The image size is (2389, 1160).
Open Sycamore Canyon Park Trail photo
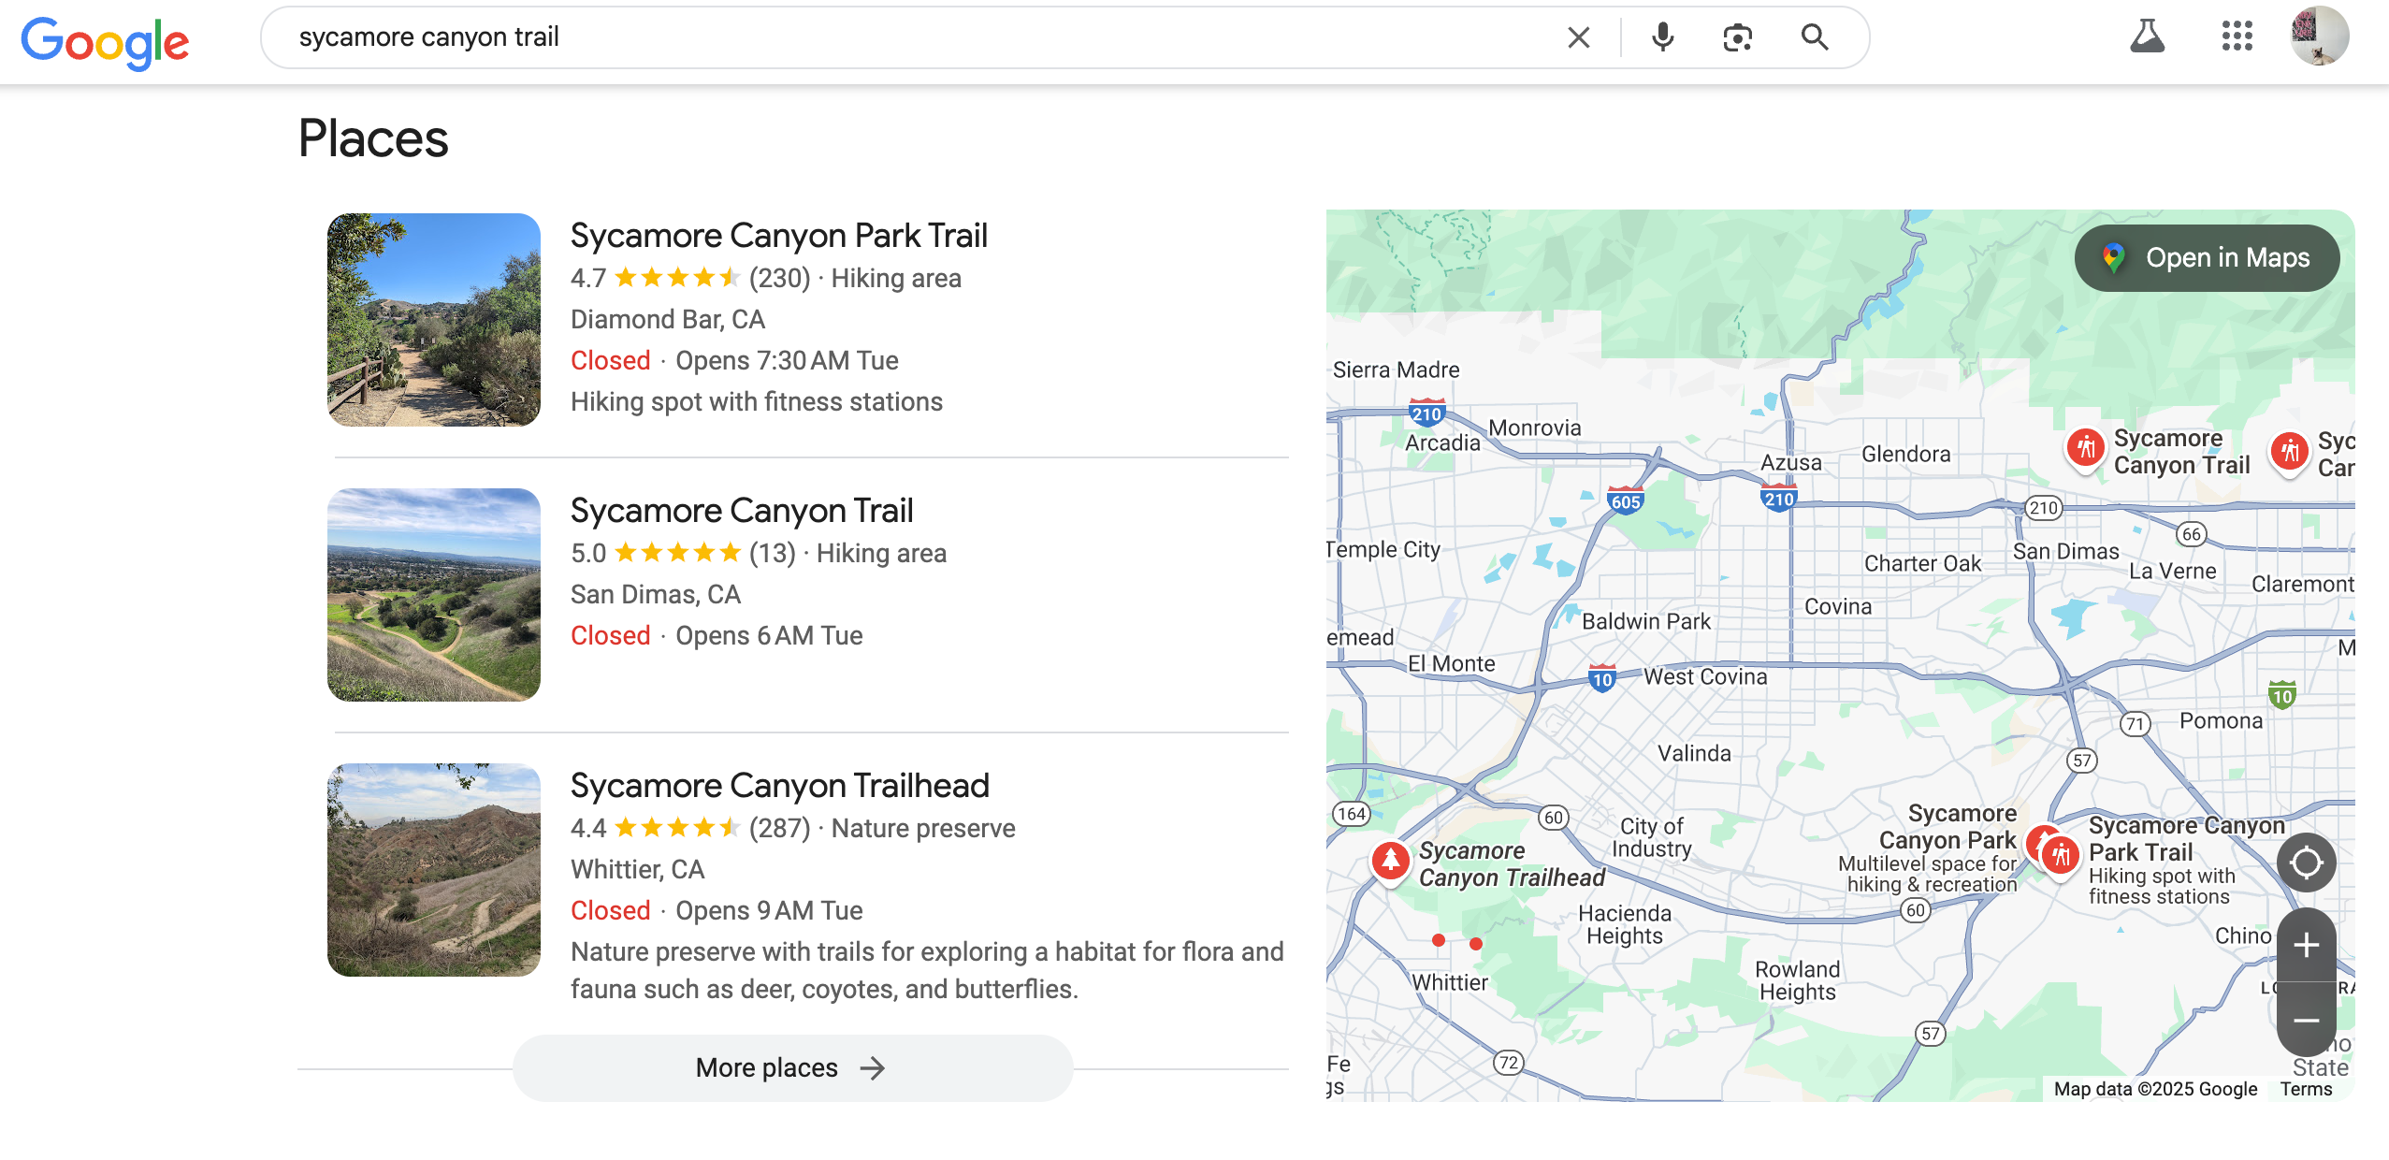(x=434, y=320)
